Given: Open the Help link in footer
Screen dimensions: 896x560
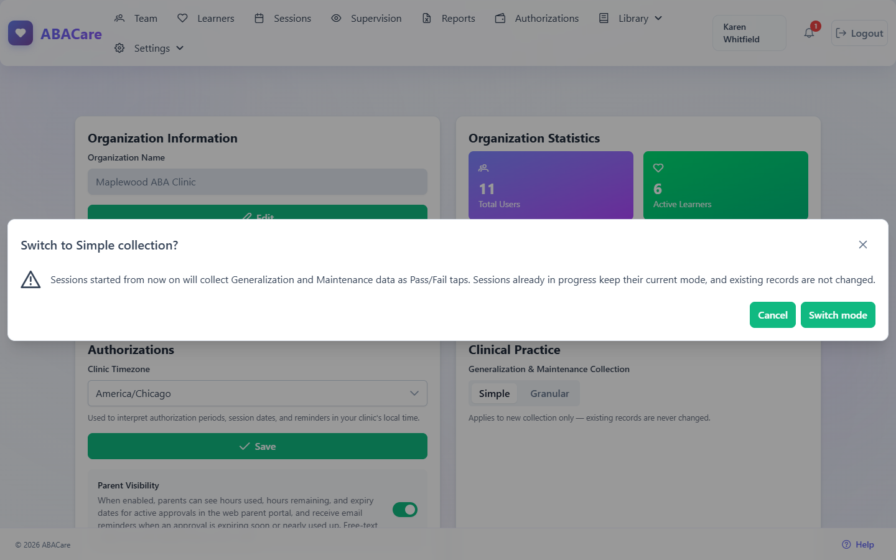Looking at the screenshot, I should (858, 544).
